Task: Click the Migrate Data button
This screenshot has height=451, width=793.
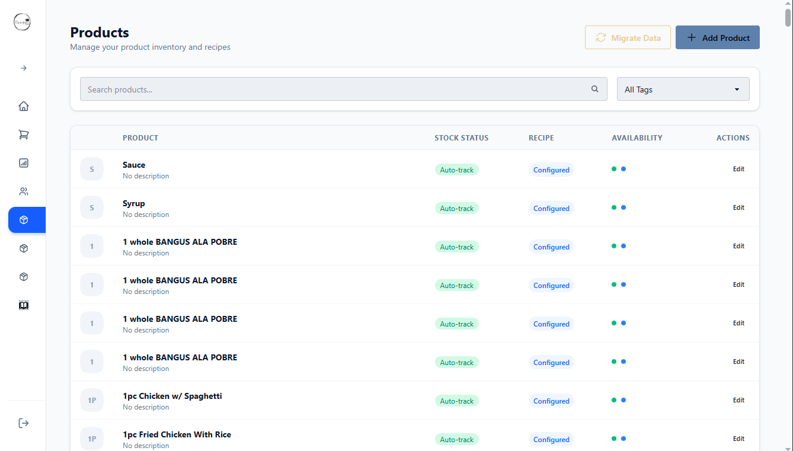Action: click(x=628, y=37)
